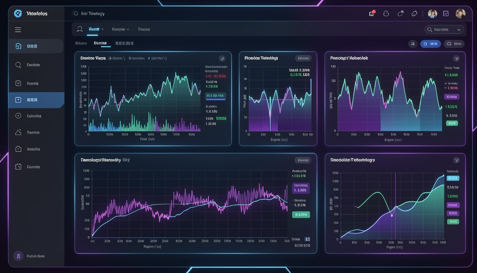Click the cyan badge in Seodolon Rebrinlogy card

(x=453, y=178)
